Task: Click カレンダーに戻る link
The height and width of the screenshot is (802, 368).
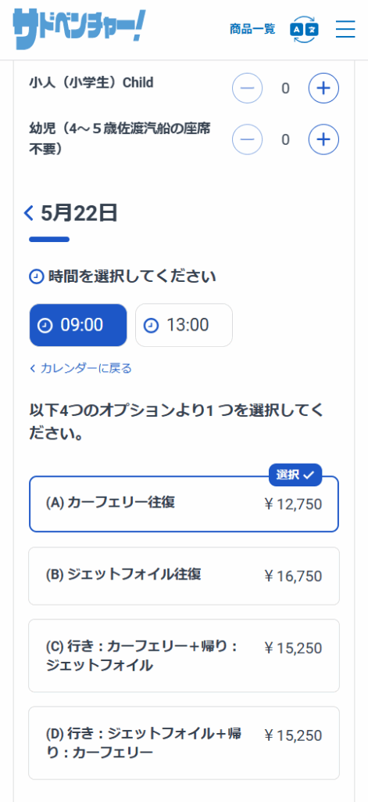Action: click(x=80, y=368)
